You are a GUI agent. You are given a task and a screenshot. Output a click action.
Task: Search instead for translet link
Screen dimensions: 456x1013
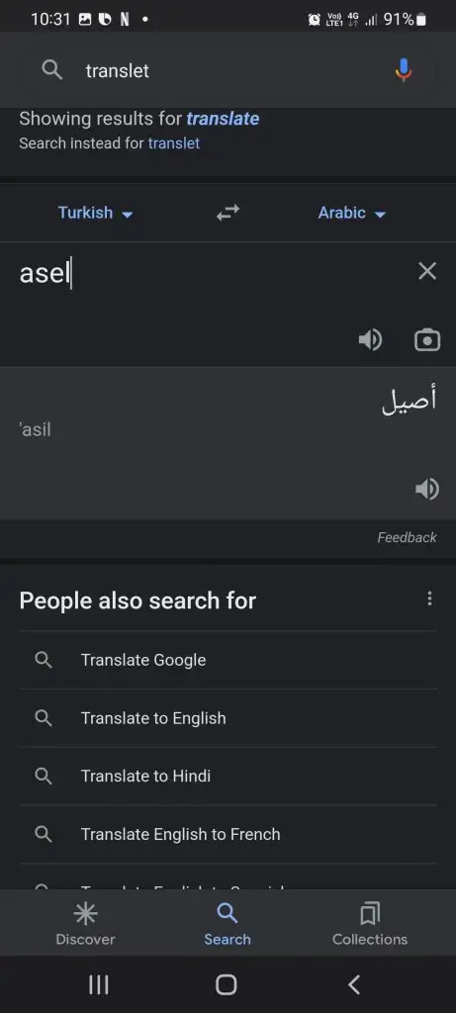(174, 143)
